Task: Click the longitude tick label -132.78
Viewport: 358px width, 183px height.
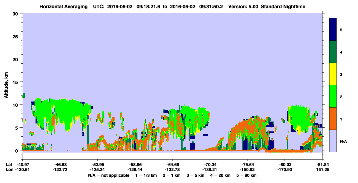Action: 172,170
